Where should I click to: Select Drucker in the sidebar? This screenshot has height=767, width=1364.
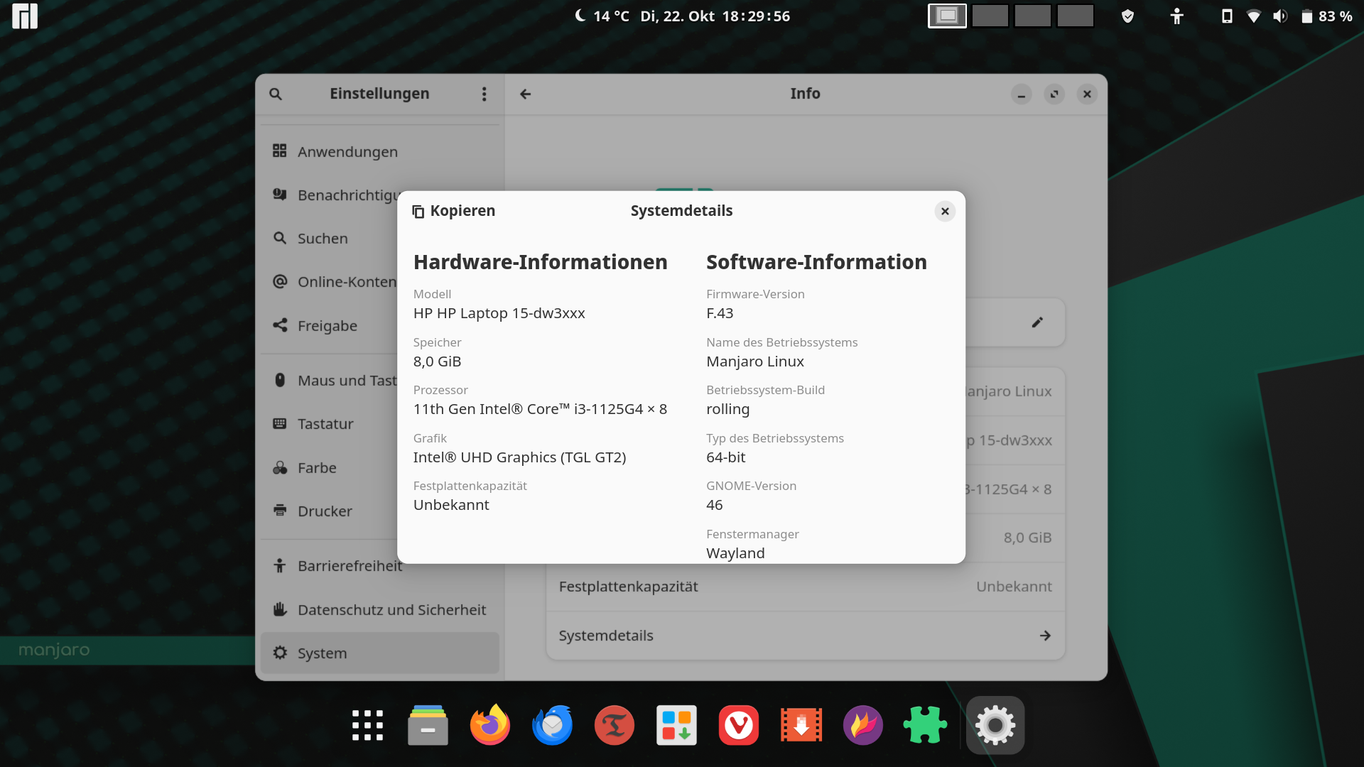[324, 511]
